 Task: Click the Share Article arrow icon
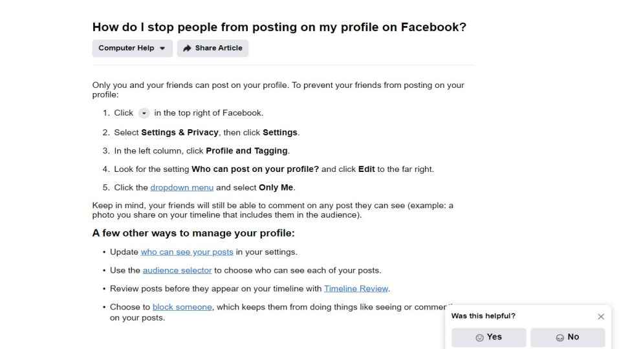coord(187,48)
